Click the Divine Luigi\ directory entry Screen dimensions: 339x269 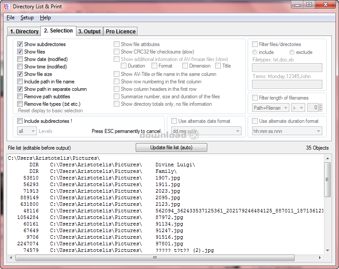[x=175, y=165]
